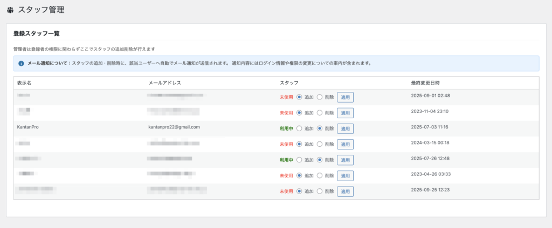Select 削除 radio in the 2023-04-26 03:33 row
Viewport: 552px width, 228px height.
click(x=320, y=175)
